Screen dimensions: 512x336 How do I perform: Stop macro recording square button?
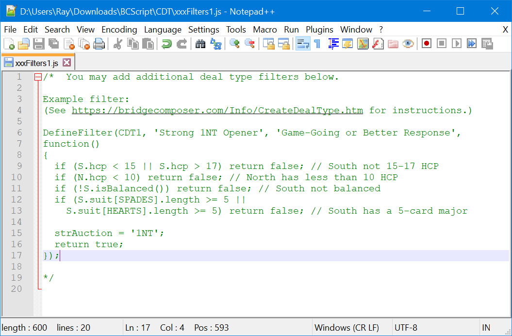click(442, 44)
